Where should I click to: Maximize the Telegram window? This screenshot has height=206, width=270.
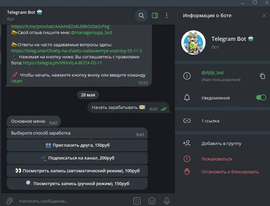point(255,3)
